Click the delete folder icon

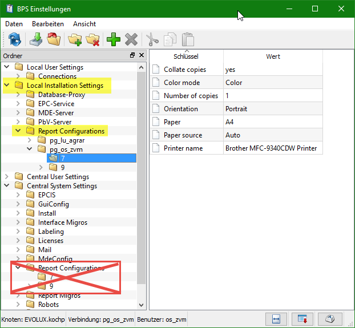92,39
